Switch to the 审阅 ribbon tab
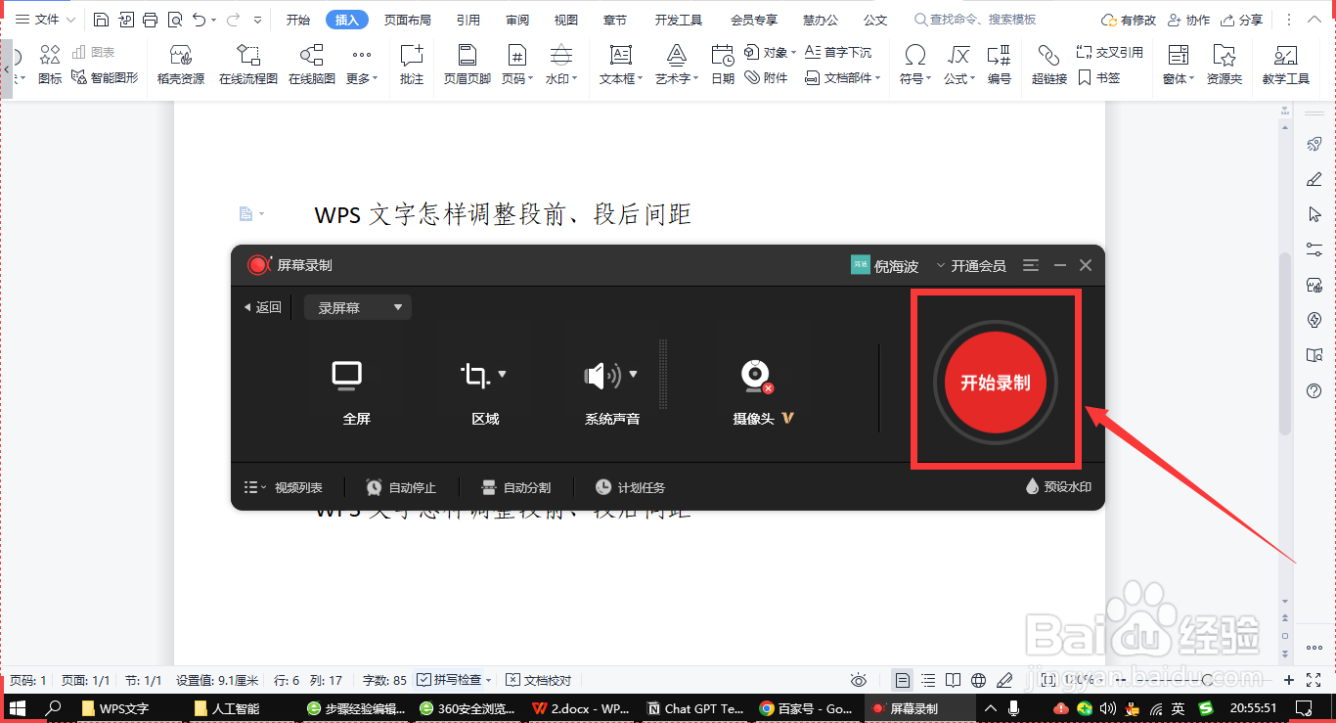The width and height of the screenshot is (1336, 723). 517,20
